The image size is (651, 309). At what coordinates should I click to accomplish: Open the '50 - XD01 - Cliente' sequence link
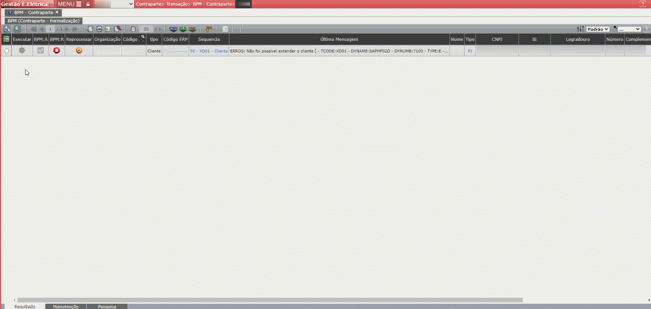coord(209,51)
